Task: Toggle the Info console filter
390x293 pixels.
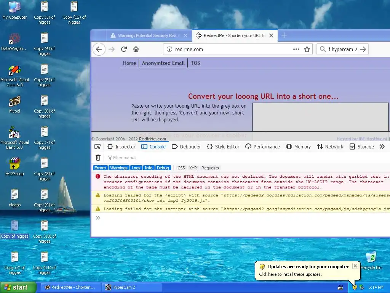Action: point(149,168)
